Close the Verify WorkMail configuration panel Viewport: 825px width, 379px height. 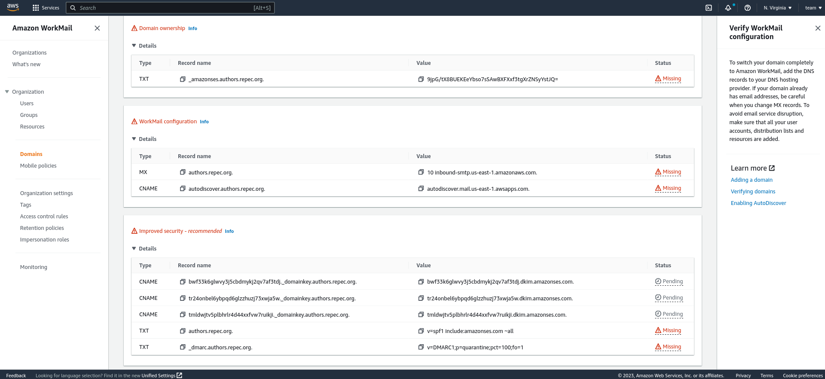pyautogui.click(x=817, y=28)
